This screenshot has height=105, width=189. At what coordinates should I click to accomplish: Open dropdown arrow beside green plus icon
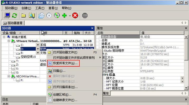click(x=70, y=16)
